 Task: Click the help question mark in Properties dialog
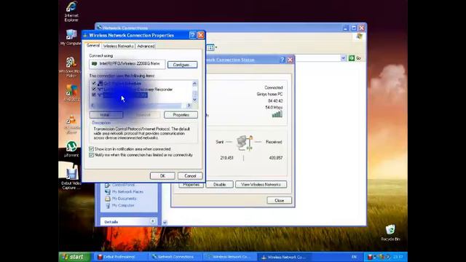(x=192, y=35)
